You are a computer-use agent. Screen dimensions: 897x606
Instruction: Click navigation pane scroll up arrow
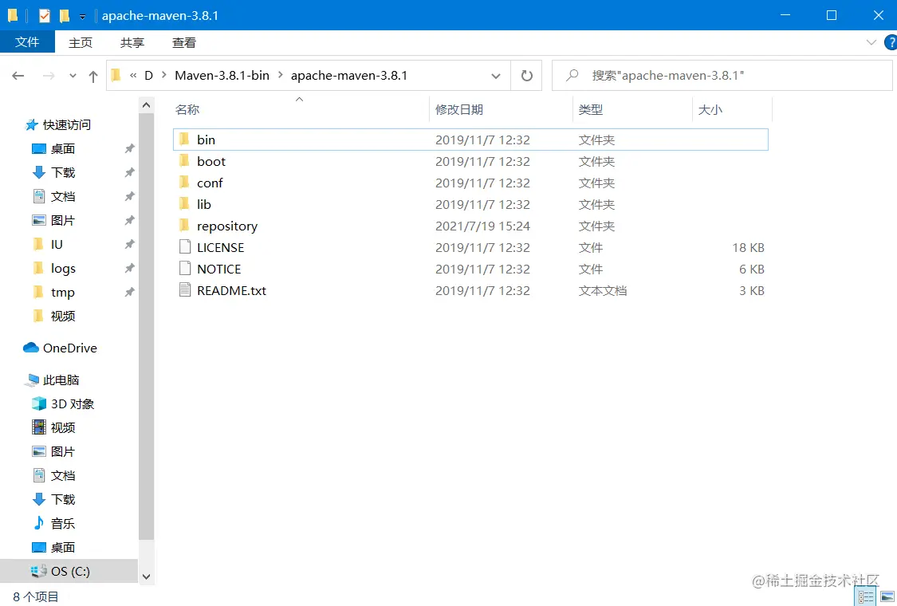point(147,105)
